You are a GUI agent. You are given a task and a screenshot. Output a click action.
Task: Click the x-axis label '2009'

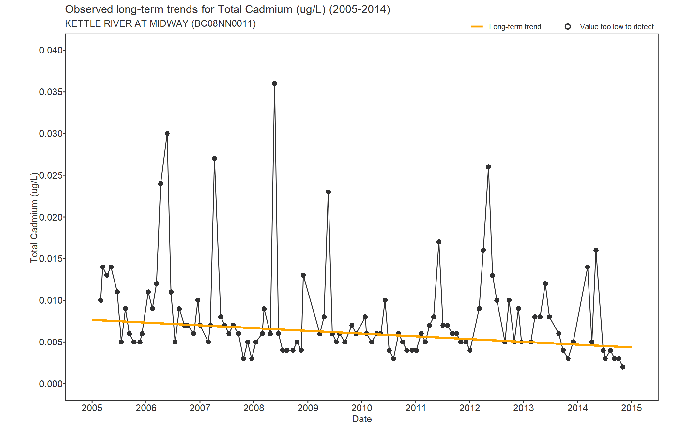[308, 408]
